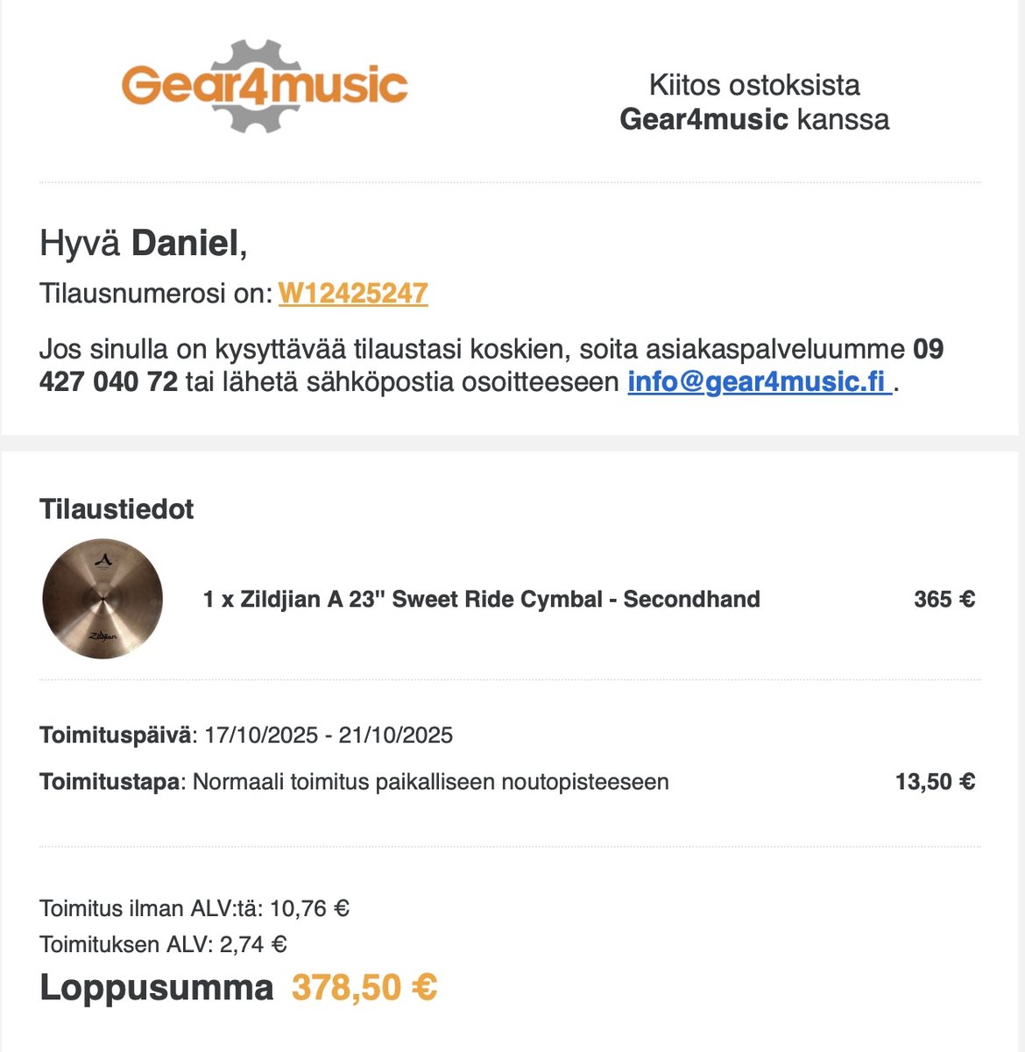Click the info@gear4music.fi email link
This screenshot has width=1025, height=1052.
click(759, 382)
